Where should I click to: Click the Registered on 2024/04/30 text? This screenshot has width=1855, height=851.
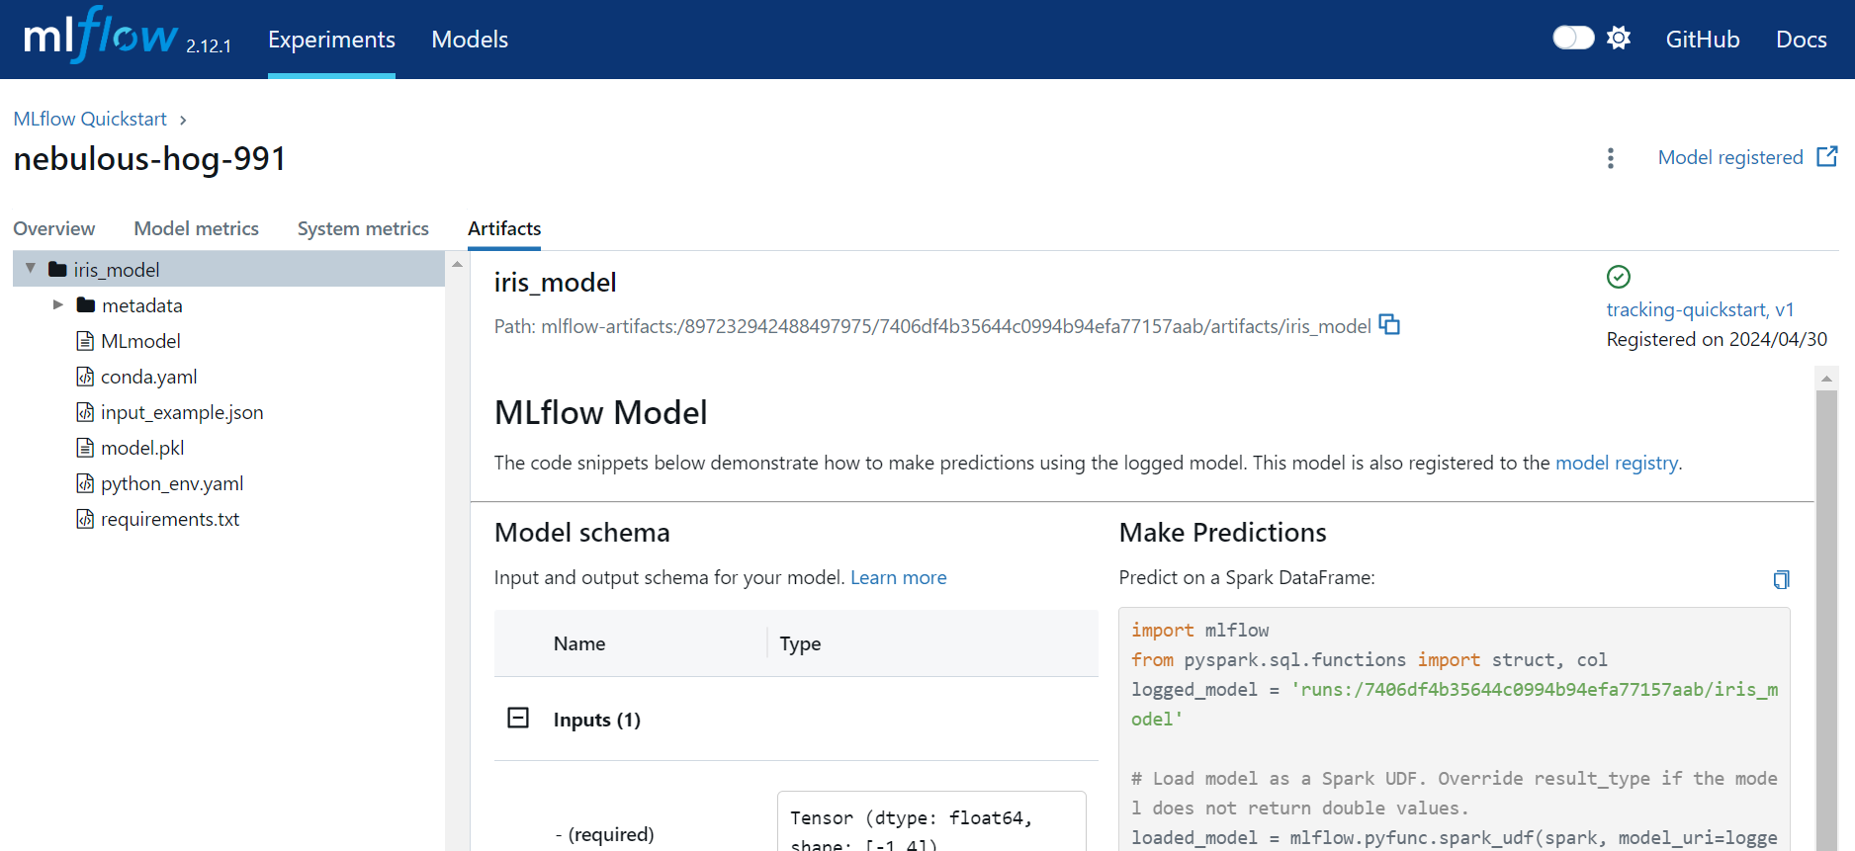1717,339
